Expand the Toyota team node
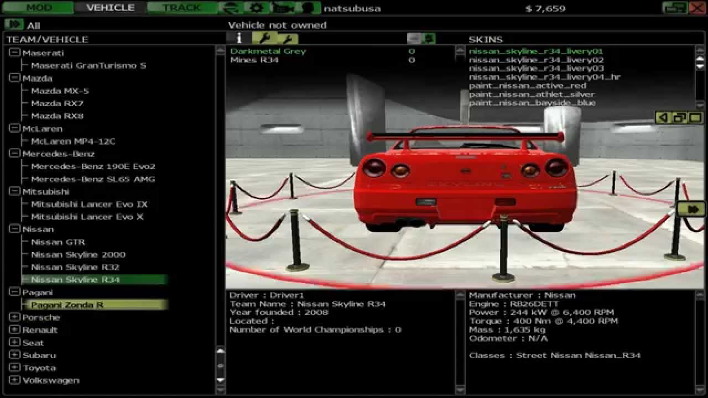The width and height of the screenshot is (708, 398). pyautogui.click(x=14, y=368)
